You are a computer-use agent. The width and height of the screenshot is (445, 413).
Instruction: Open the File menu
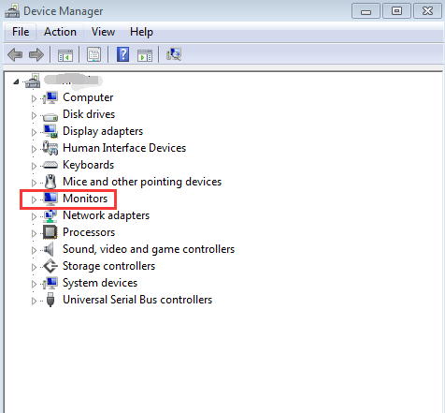[21, 32]
